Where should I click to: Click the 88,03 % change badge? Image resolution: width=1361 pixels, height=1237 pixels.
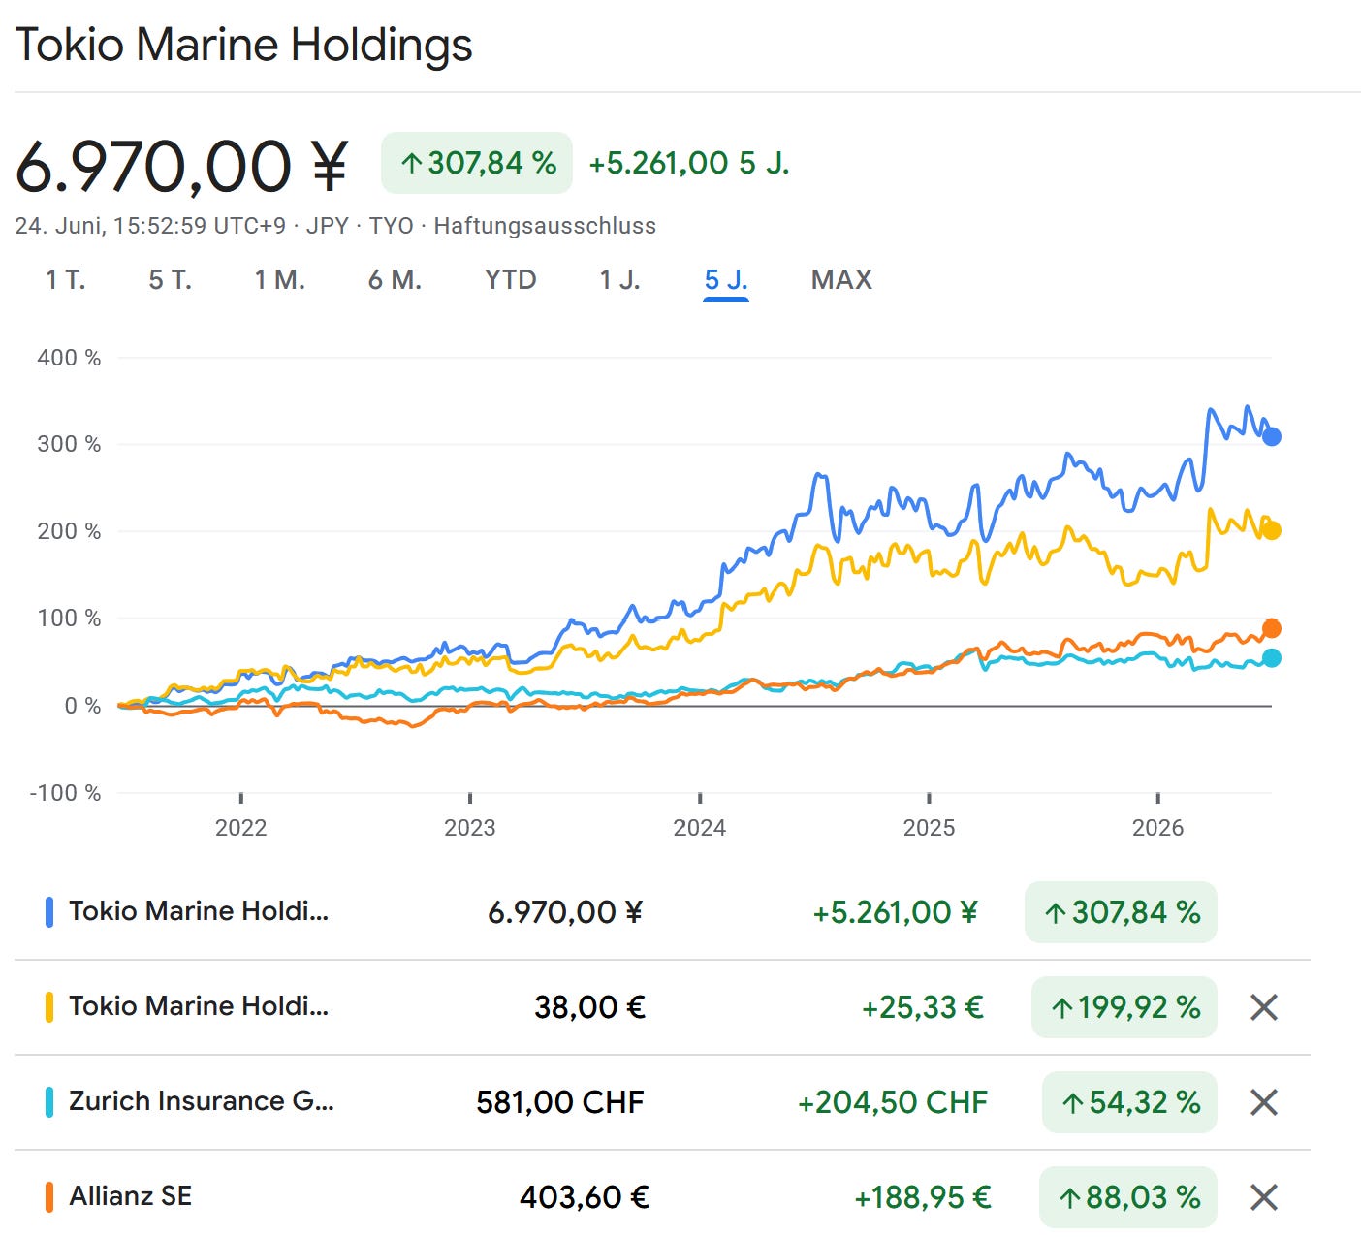tap(1127, 1197)
